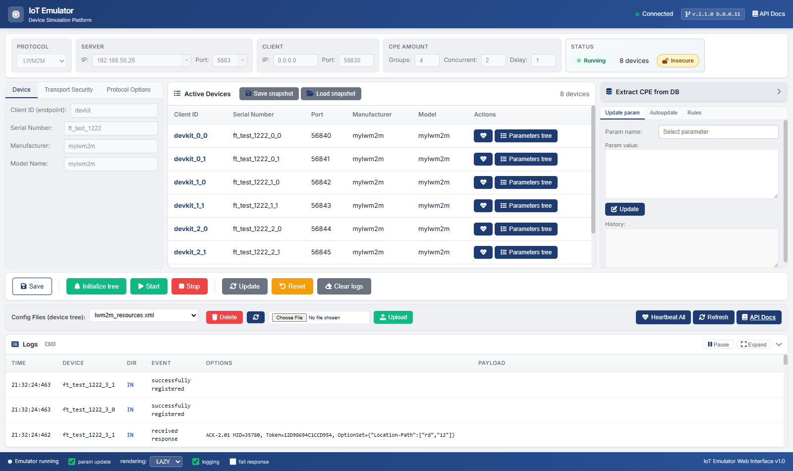The image size is (793, 471).
Task: Switch to Autoupdate tab
Action: (x=664, y=113)
